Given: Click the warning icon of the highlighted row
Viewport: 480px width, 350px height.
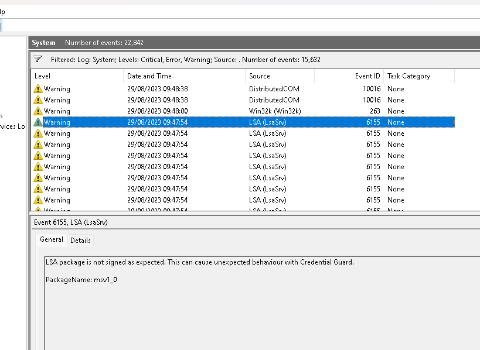Looking at the screenshot, I should (38, 122).
